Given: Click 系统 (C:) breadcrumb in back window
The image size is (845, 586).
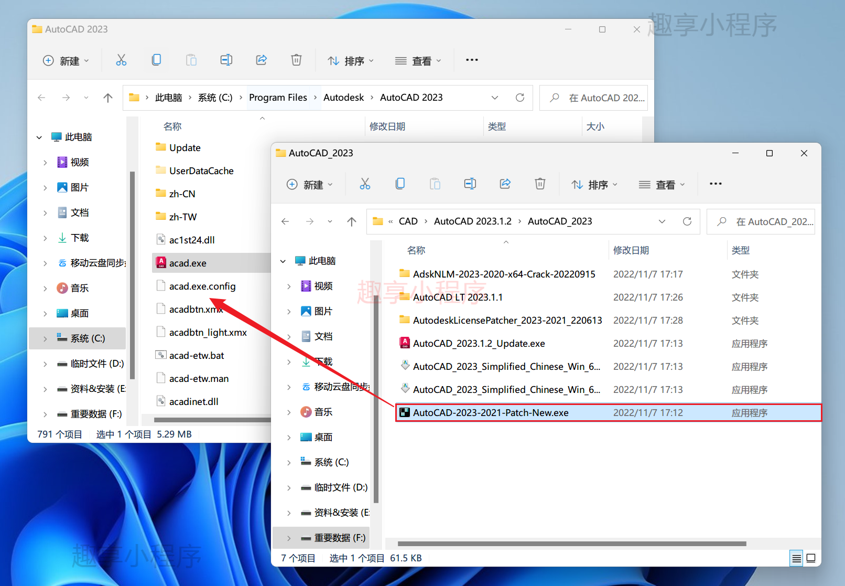Looking at the screenshot, I should (215, 98).
